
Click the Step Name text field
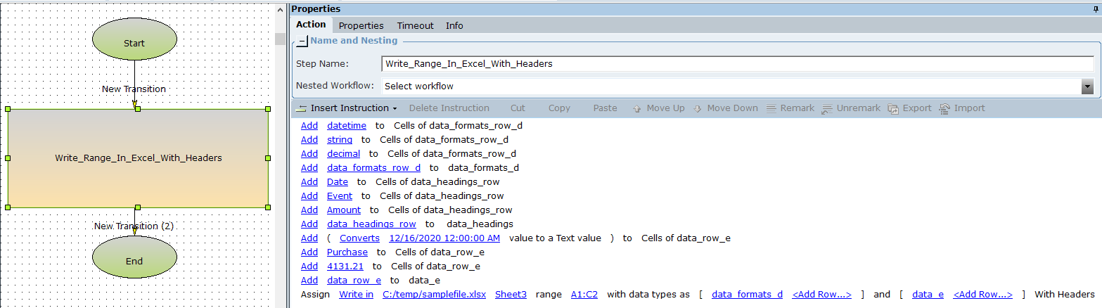point(736,63)
